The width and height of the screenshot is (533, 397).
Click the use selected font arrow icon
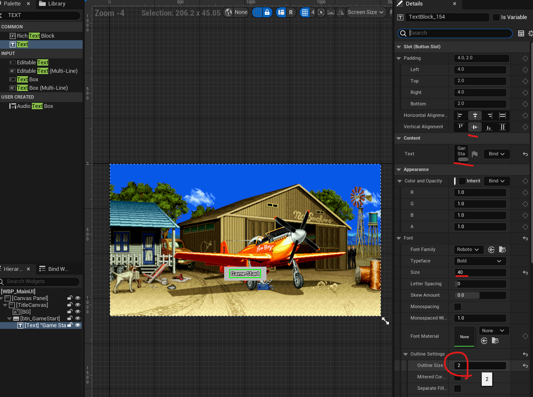[491, 250]
